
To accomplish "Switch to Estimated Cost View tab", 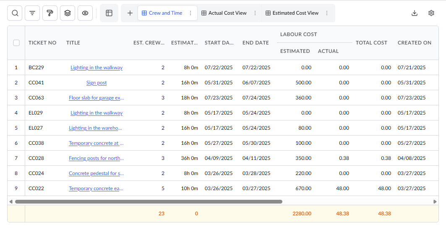I will [x=292, y=13].
